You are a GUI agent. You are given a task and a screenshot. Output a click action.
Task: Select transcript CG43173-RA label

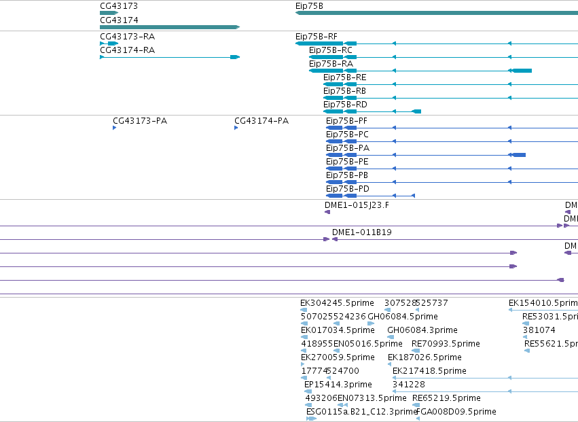pyautogui.click(x=128, y=37)
